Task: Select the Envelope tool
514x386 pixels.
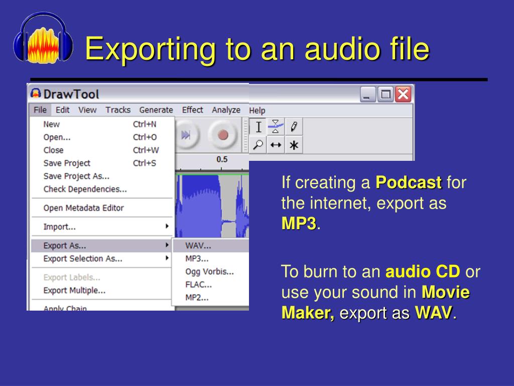Action: pyautogui.click(x=276, y=127)
